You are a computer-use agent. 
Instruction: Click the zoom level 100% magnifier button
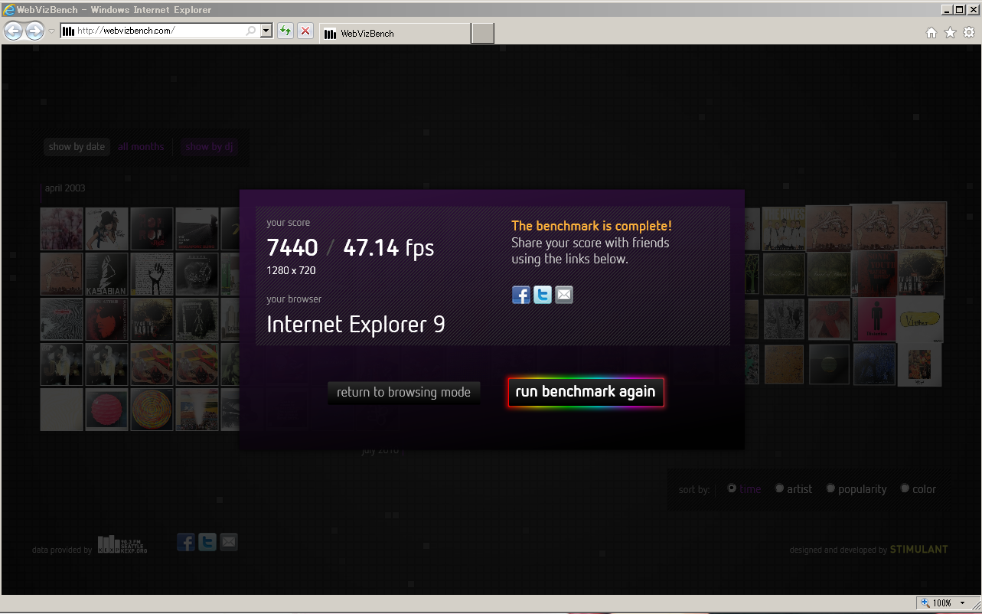click(937, 603)
